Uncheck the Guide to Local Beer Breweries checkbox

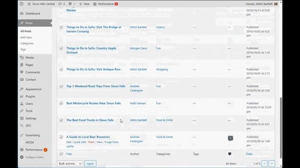(61, 137)
